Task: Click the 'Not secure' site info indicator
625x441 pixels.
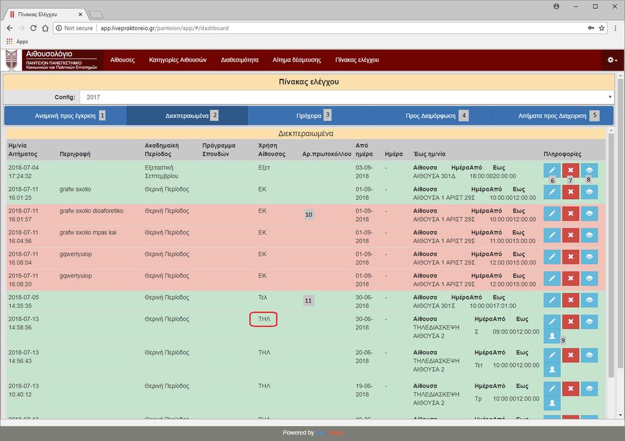Action: (74, 28)
